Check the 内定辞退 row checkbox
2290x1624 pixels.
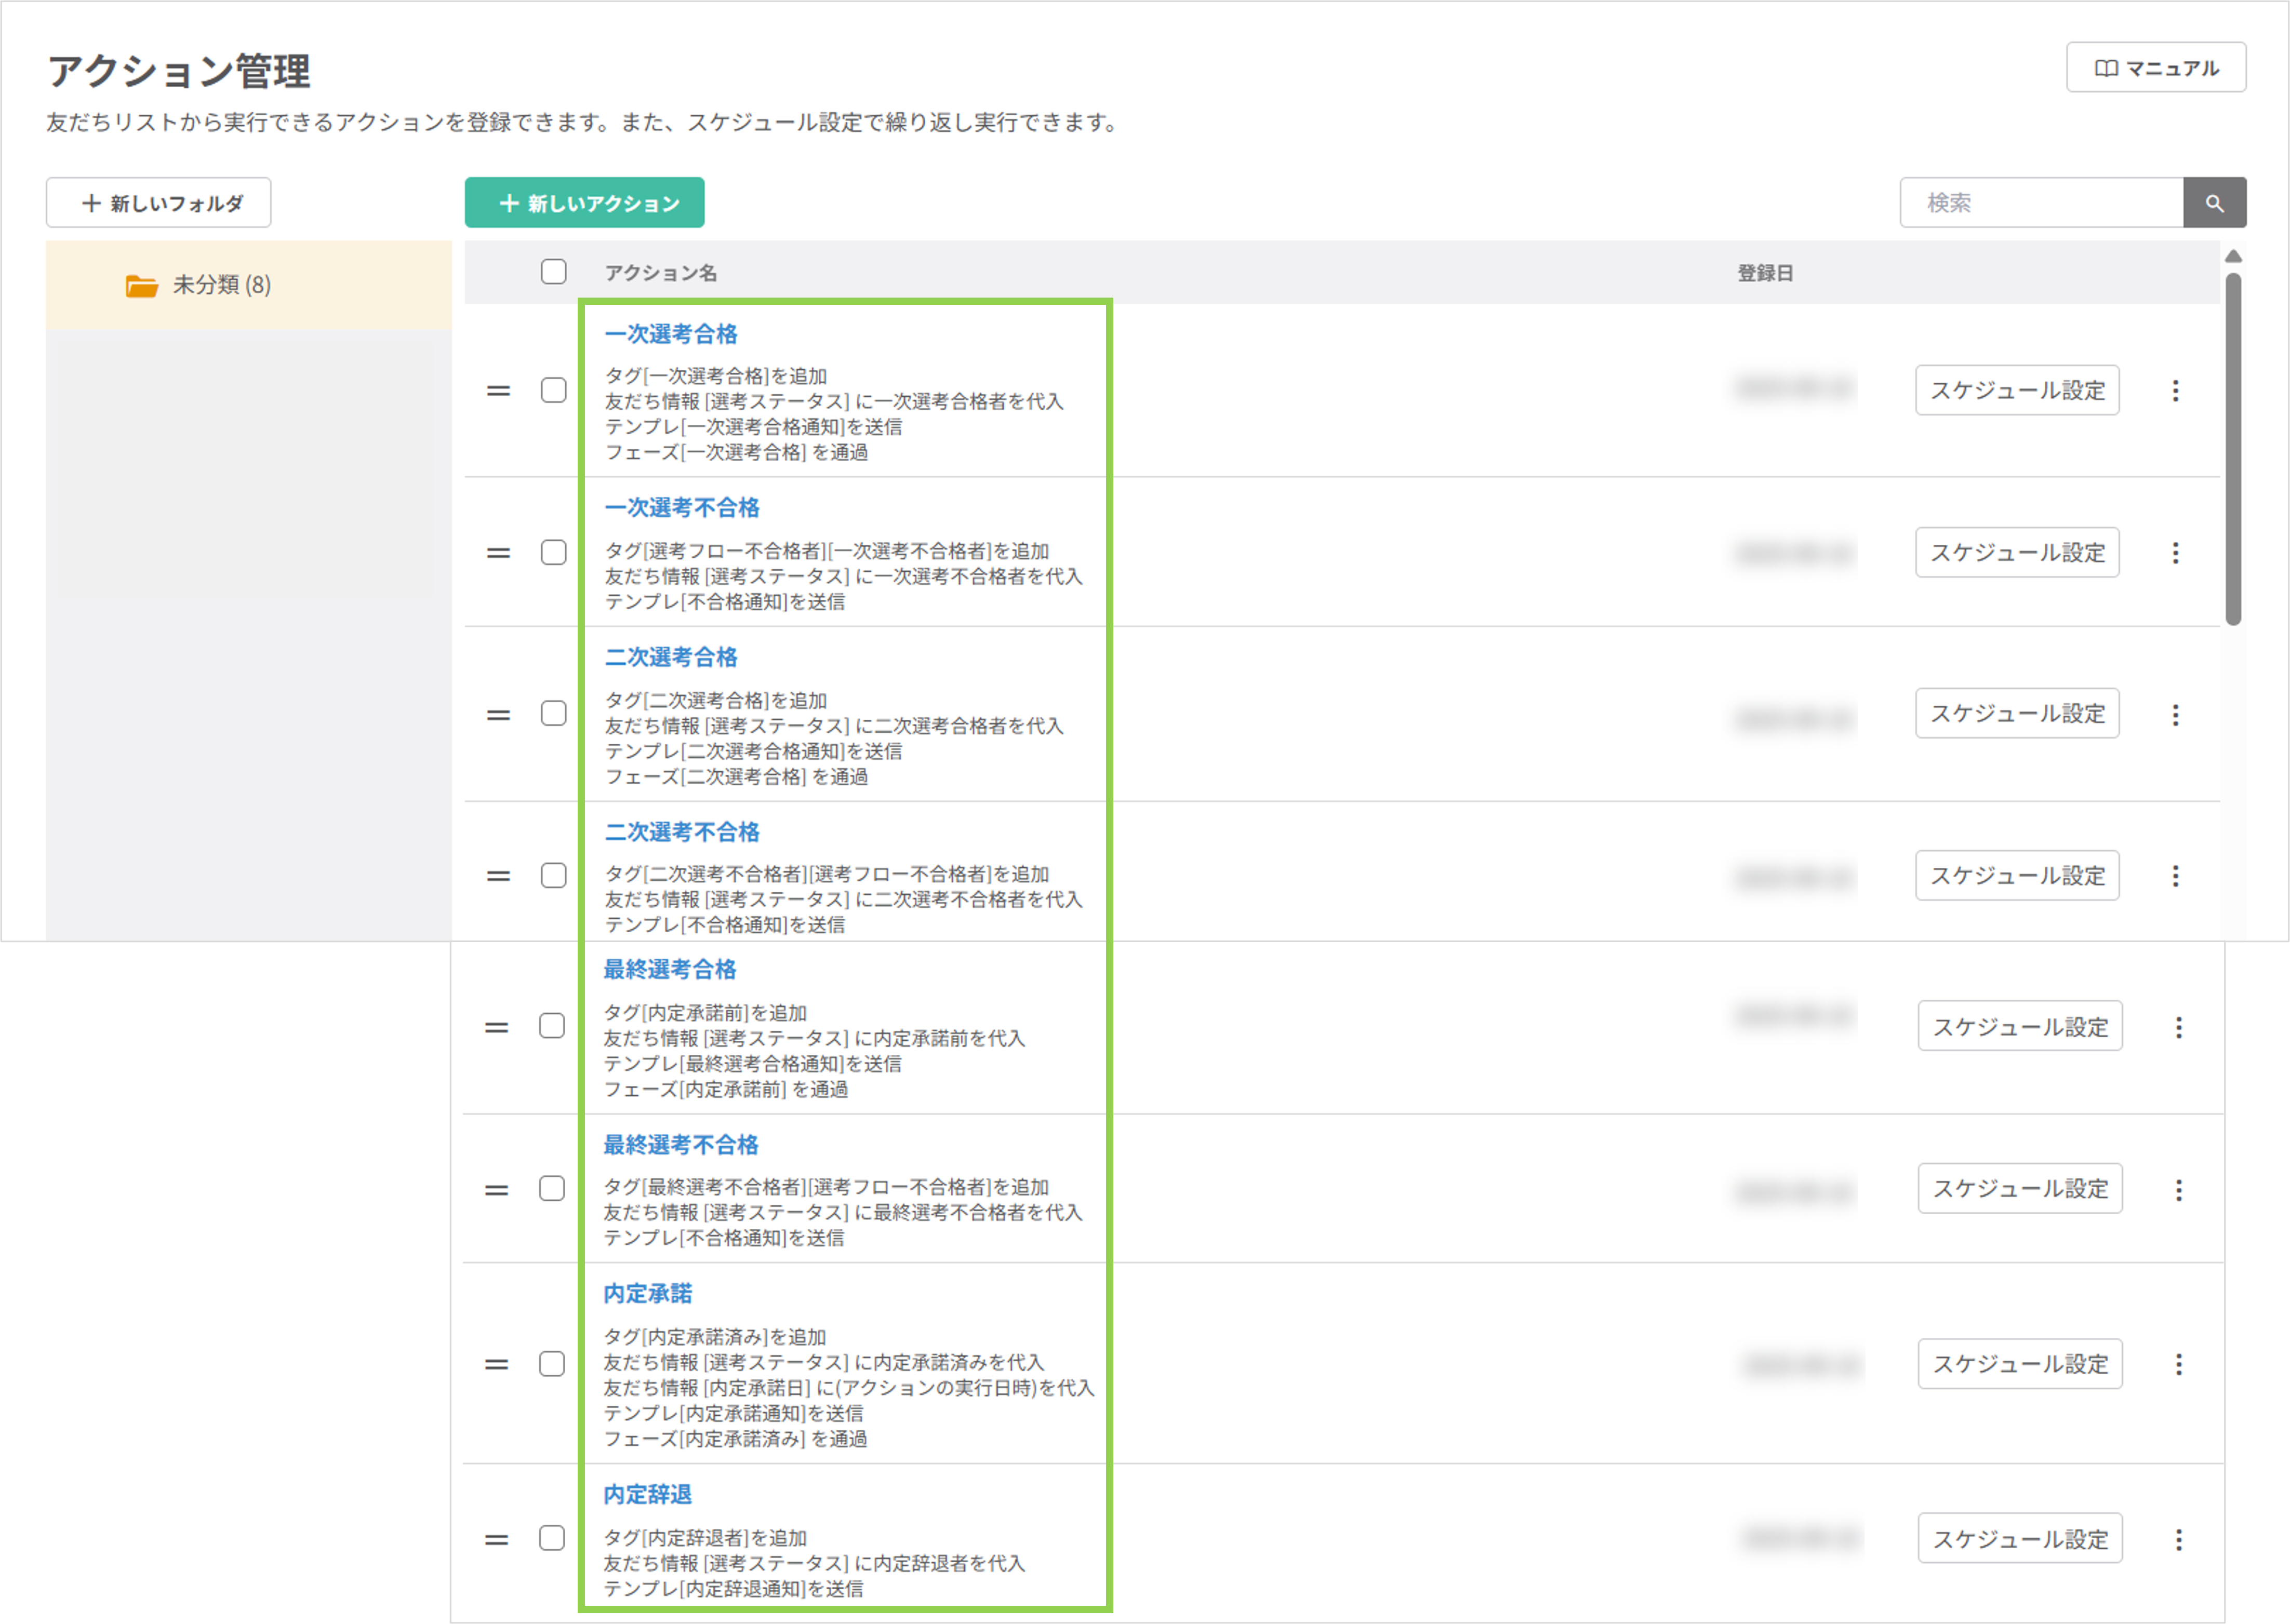coord(551,1538)
